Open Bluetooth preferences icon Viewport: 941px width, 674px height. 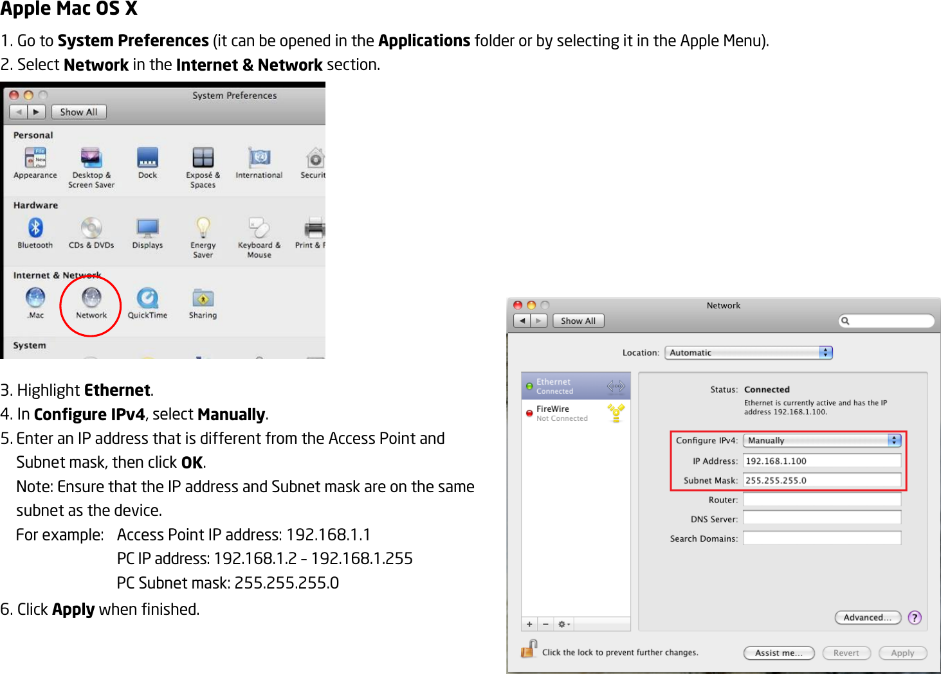click(x=35, y=227)
